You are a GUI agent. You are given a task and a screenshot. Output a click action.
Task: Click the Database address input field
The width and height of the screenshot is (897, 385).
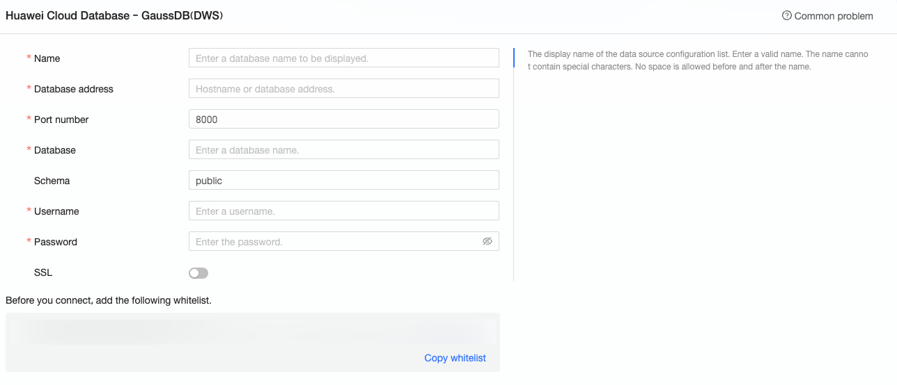(x=343, y=89)
